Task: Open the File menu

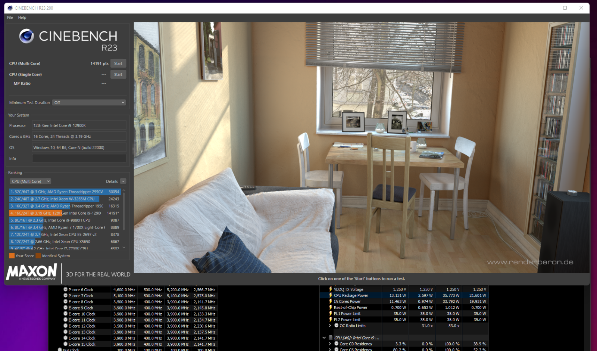Action: 10,18
